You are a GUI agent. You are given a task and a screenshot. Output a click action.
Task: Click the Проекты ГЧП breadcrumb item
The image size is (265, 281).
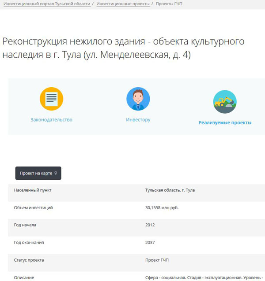point(169,4)
